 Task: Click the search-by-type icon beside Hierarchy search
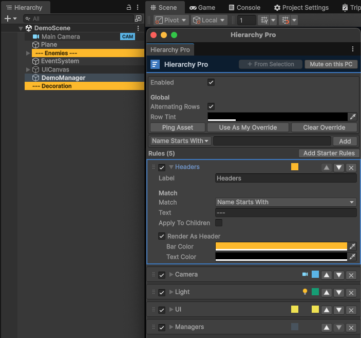tap(138, 19)
